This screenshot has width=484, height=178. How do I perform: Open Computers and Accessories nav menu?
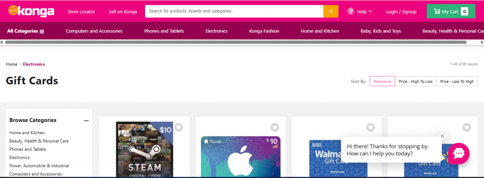[x=94, y=31]
